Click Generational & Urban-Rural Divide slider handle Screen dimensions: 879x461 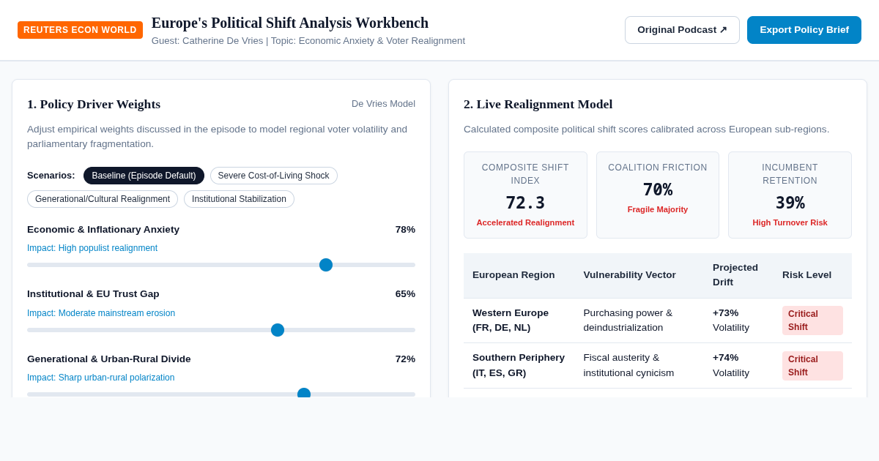tap(304, 393)
